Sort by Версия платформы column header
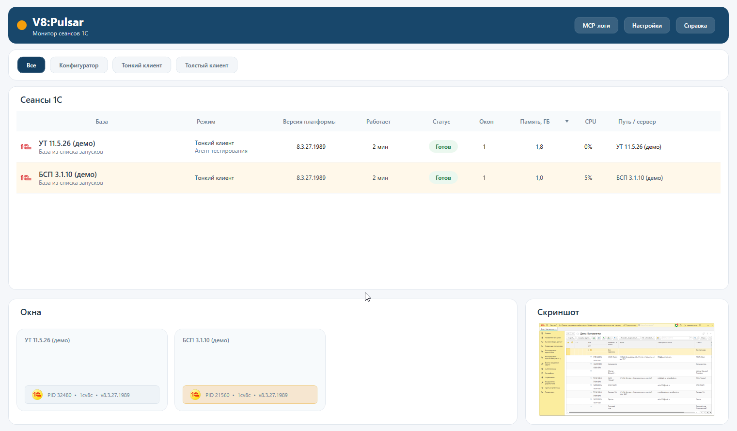Viewport: 737px width, 431px height. [x=309, y=122]
